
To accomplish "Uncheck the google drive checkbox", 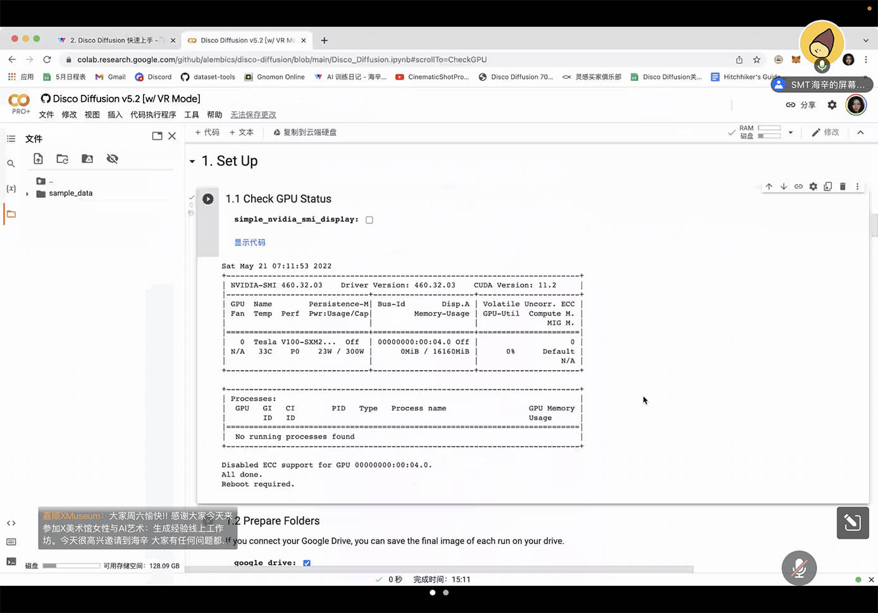I will pos(307,563).
